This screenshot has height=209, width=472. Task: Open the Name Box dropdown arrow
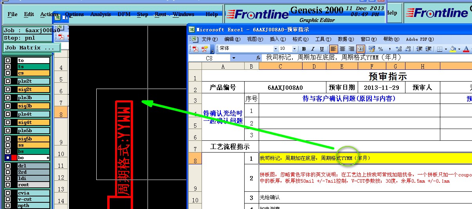click(234, 58)
